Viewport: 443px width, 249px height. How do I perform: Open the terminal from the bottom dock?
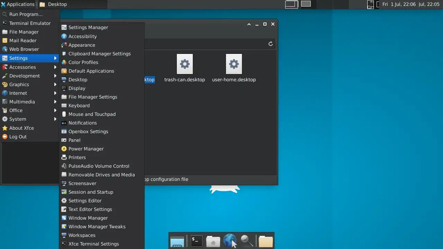pyautogui.click(x=196, y=241)
